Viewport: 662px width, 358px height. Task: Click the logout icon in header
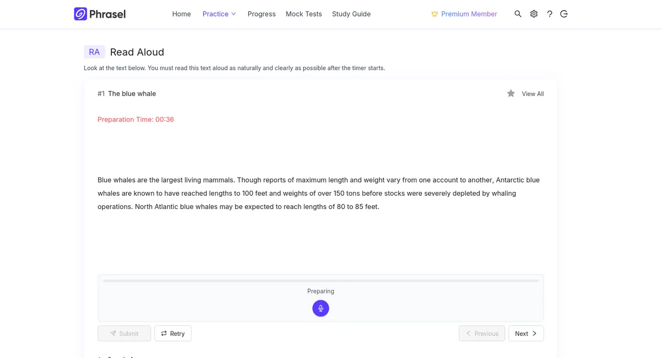564,14
